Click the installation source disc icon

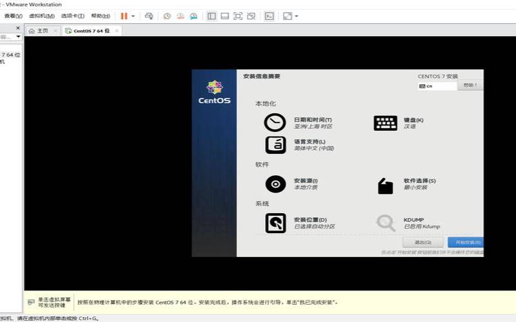coord(275,184)
